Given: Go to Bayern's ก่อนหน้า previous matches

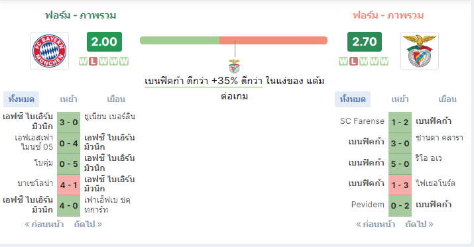Looking at the screenshot, I should click(x=44, y=224).
